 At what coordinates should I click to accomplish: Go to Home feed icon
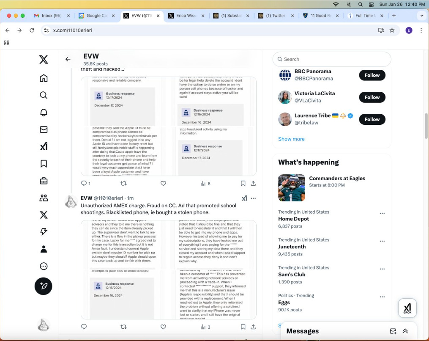(44, 78)
